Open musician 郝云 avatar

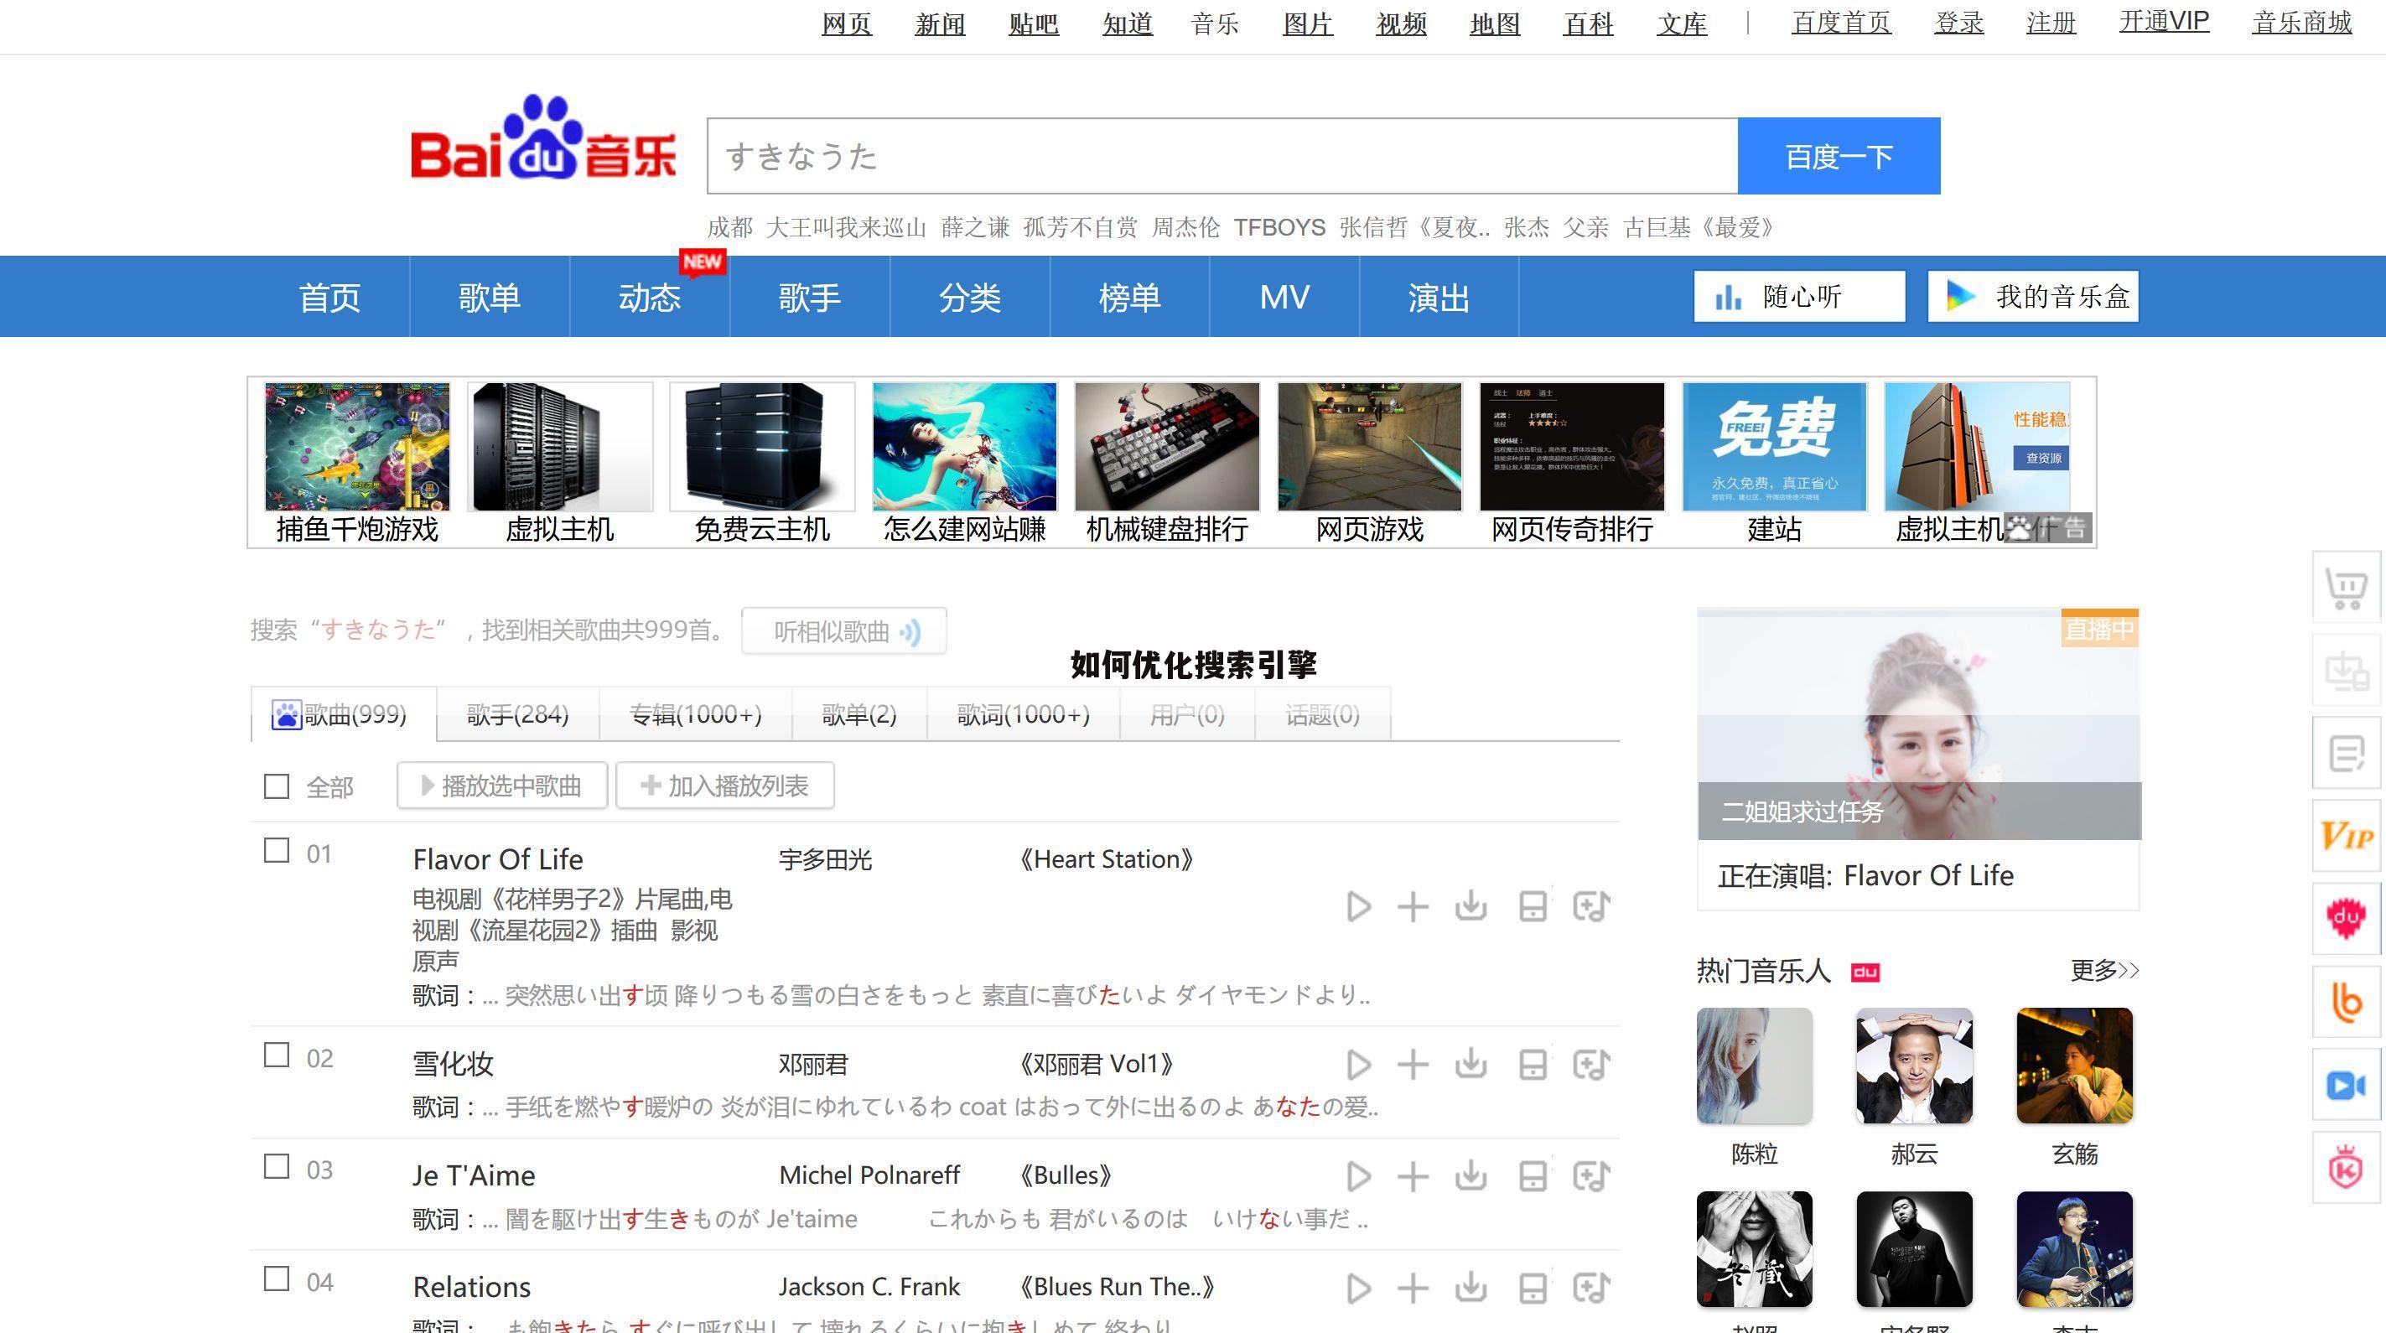click(1915, 1066)
